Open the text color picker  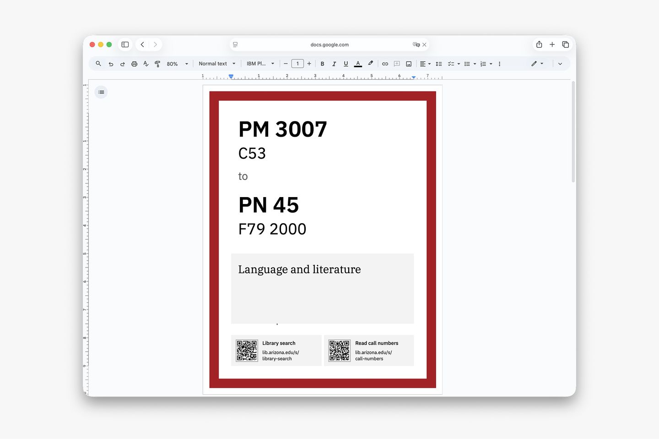pyautogui.click(x=358, y=64)
